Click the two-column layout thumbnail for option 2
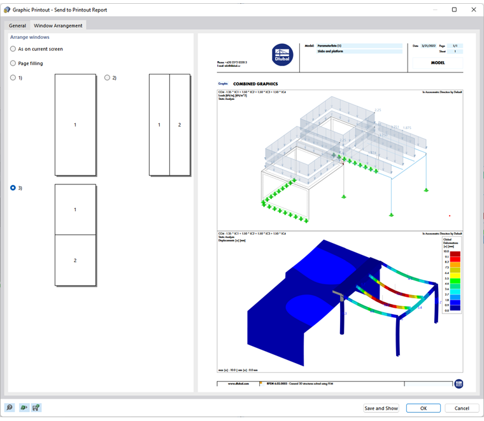 pos(169,125)
